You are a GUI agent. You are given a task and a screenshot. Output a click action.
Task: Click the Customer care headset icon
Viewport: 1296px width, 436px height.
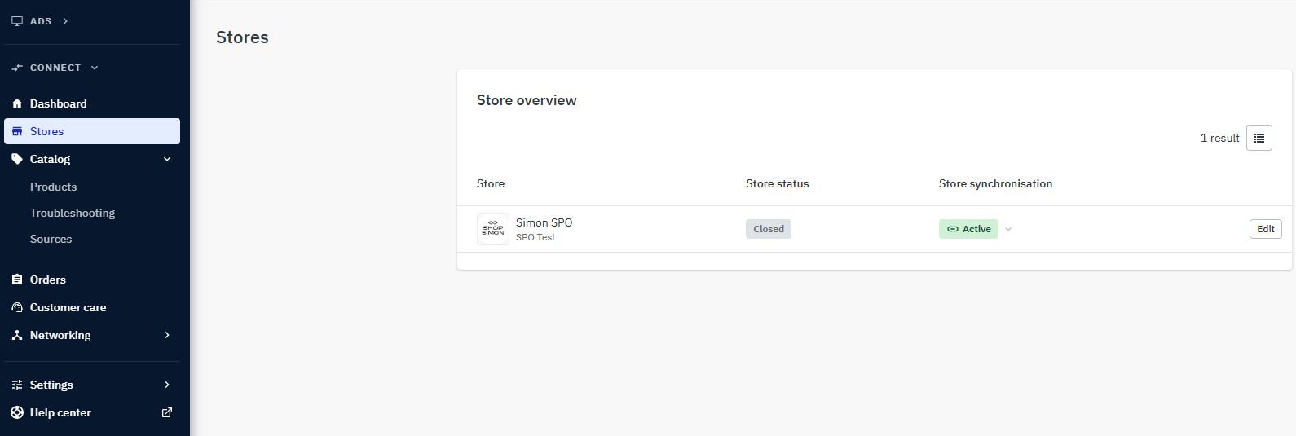[17, 307]
